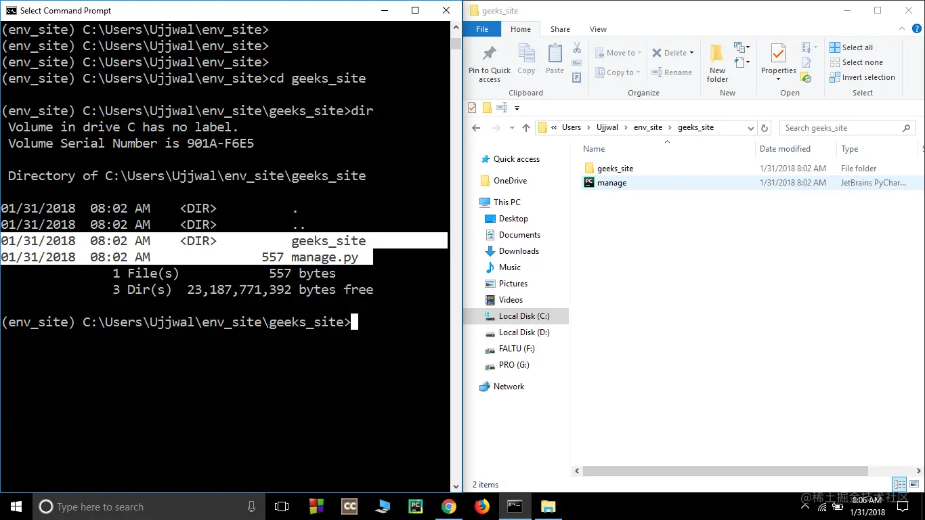Screen dimensions: 925x520
Task: Open Network in navigation pane
Action: click(509, 387)
